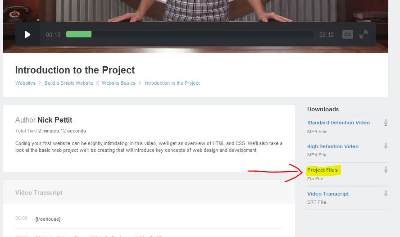Open the Build a Simple Website breadcrumb
This screenshot has height=237, width=400.
tap(69, 83)
